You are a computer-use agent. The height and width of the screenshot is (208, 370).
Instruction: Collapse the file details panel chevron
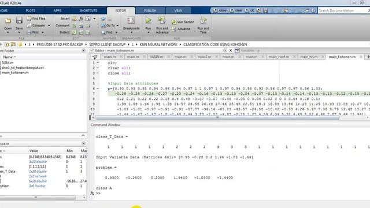click(x=83, y=135)
